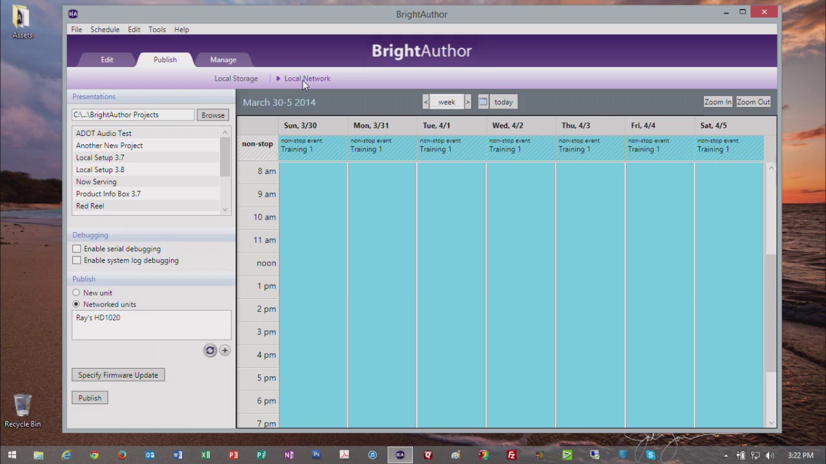826x464 pixels.
Task: Select the Publish tab
Action: coord(165,60)
